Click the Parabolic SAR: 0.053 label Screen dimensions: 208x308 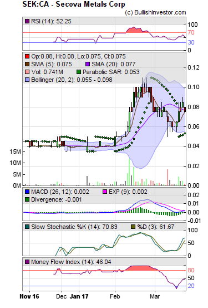point(111,72)
